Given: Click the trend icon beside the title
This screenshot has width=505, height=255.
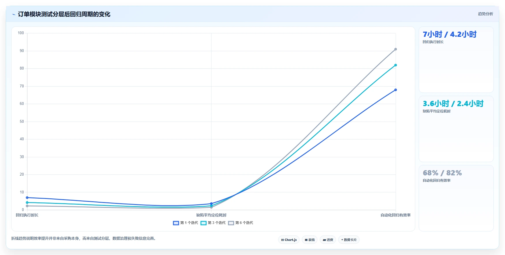Looking at the screenshot, I should [14, 14].
